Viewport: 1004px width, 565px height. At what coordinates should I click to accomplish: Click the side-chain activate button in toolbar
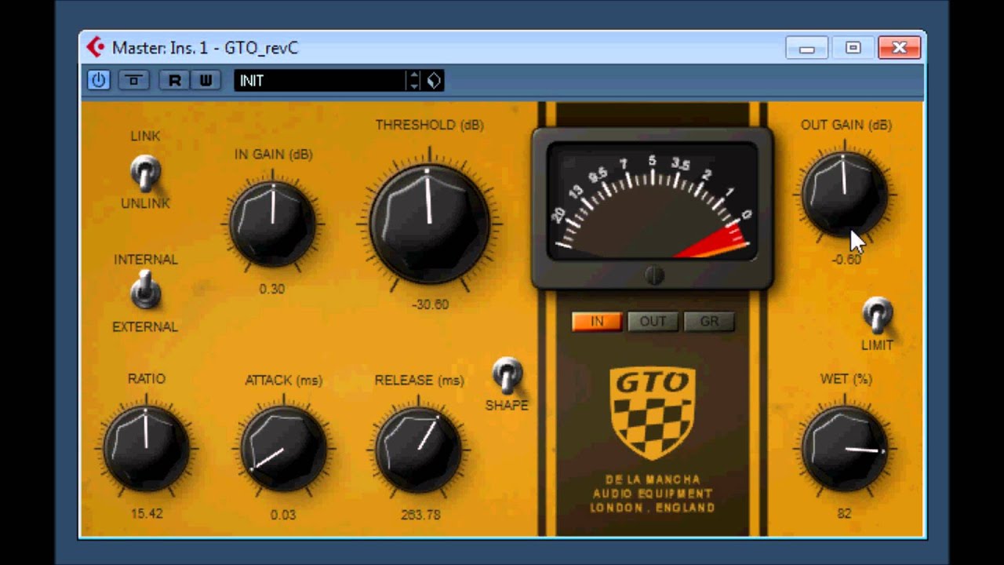[134, 80]
